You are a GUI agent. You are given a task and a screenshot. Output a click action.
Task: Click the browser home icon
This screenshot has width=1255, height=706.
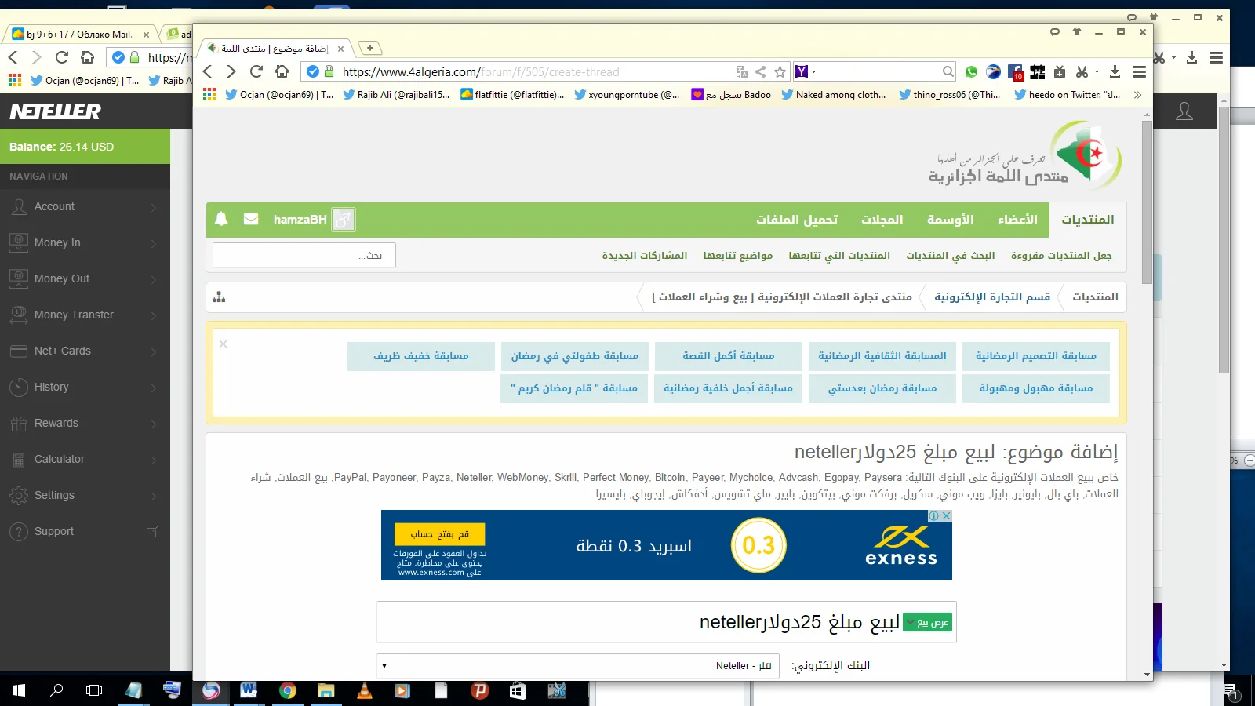(x=282, y=71)
